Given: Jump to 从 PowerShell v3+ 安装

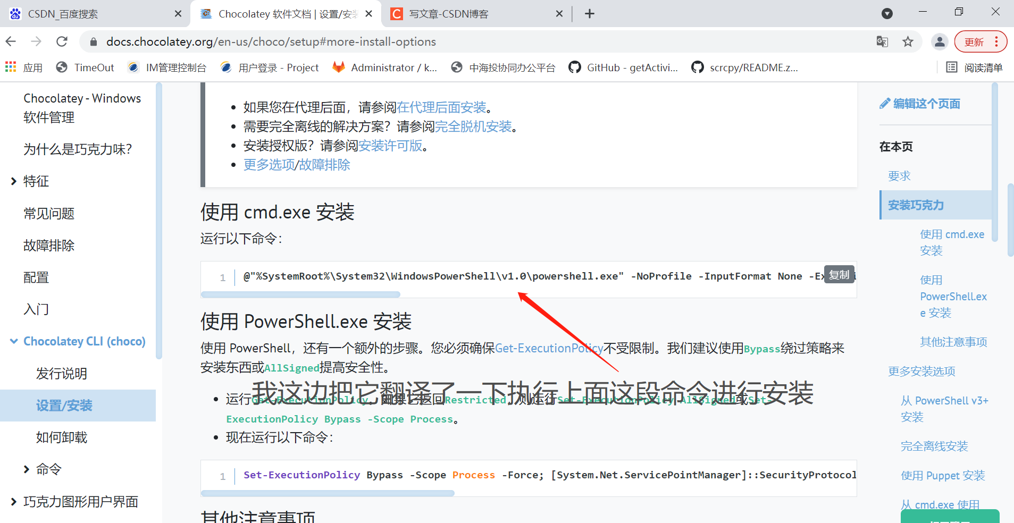Looking at the screenshot, I should [944, 409].
